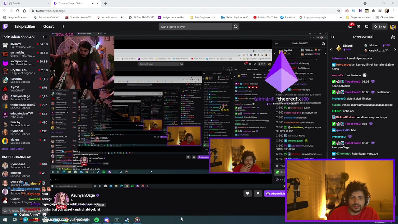Viewport: 398px width, 224px height.
Task: Open League of Legends bookmark
Action: pos(16,17)
